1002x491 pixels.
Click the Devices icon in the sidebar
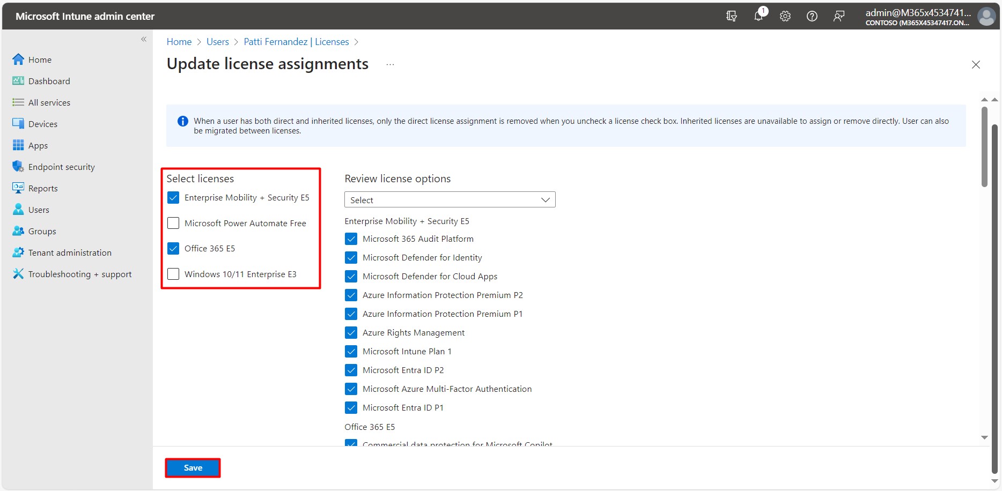click(x=18, y=124)
